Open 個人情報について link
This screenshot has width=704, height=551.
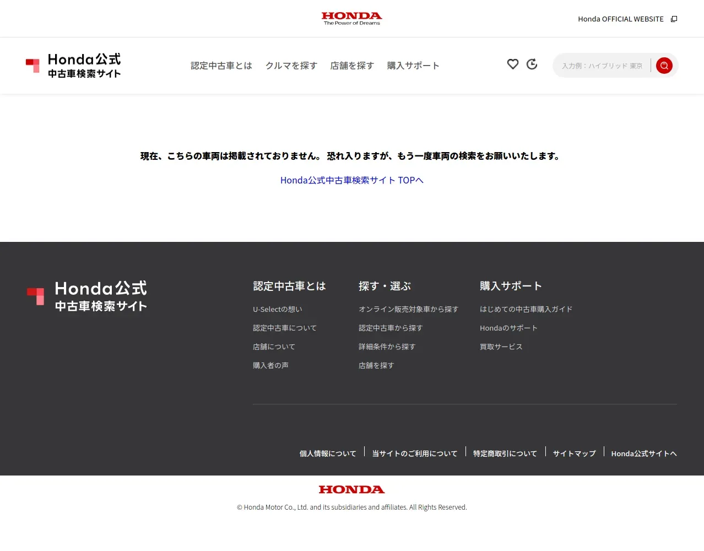click(328, 453)
